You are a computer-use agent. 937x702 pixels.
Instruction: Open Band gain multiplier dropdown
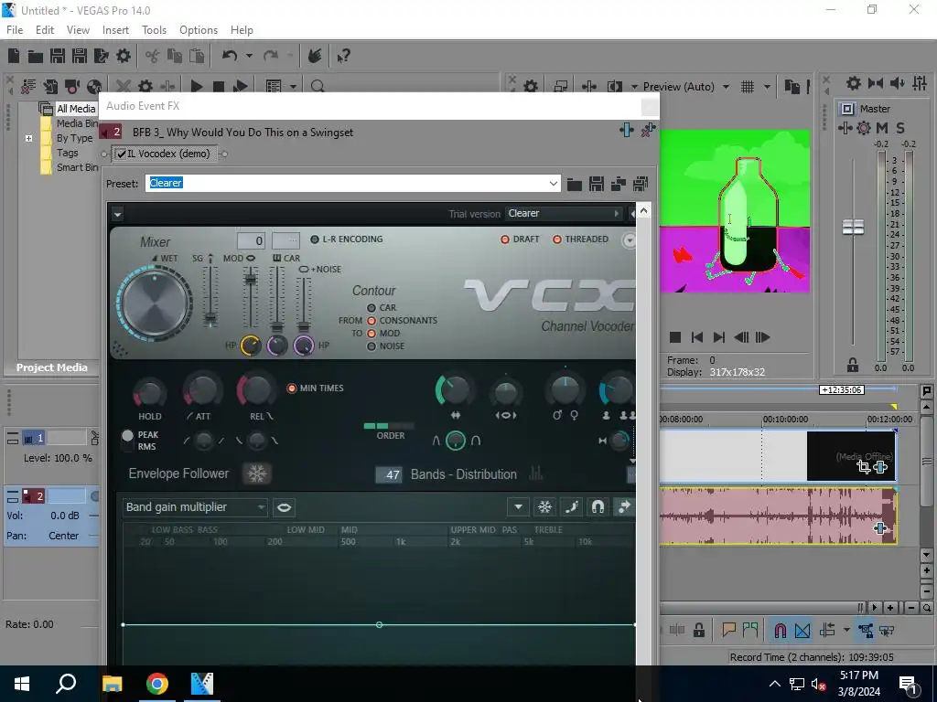coord(261,507)
